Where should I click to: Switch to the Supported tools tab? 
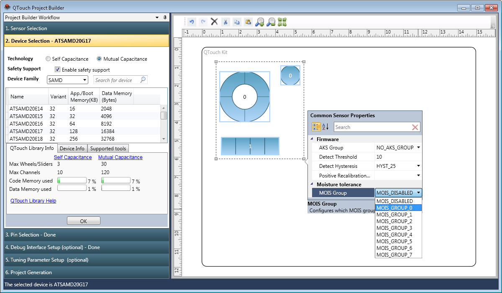pos(108,149)
